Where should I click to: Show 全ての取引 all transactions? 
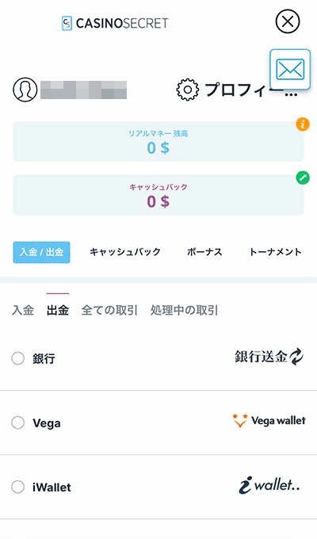(x=109, y=310)
